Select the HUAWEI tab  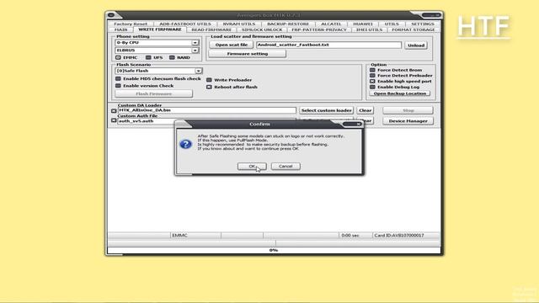pos(363,24)
